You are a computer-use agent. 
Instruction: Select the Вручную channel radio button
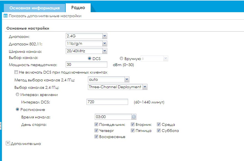[x=121, y=58]
